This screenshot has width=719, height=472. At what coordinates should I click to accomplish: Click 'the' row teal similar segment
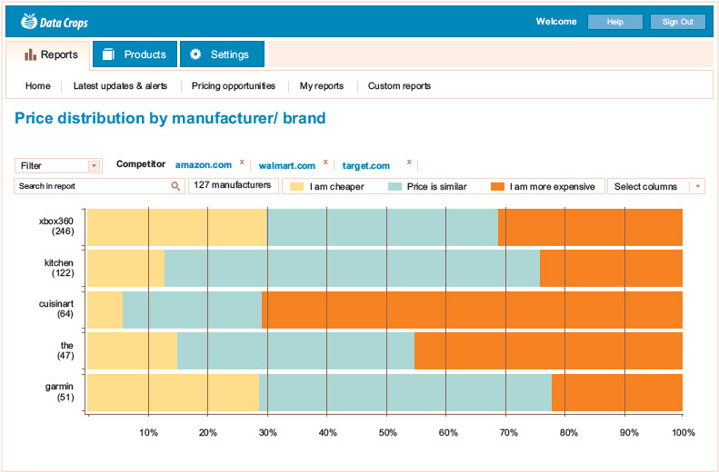[295, 350]
